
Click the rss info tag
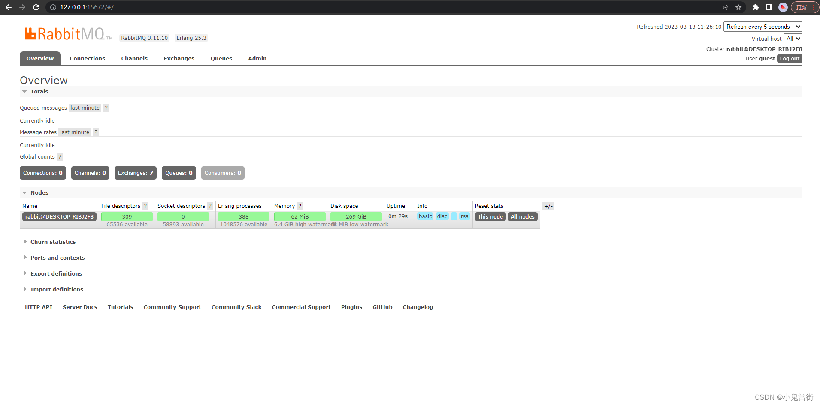click(465, 216)
